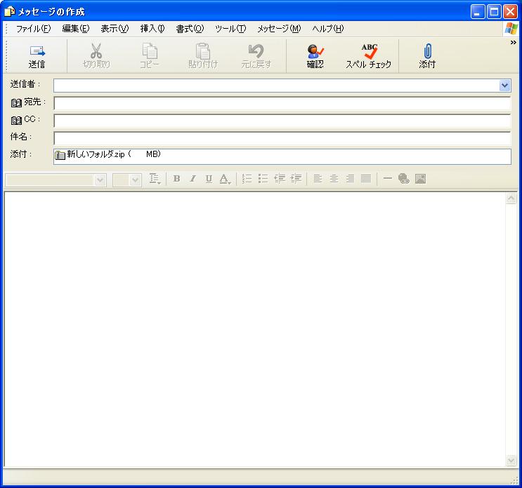The width and height of the screenshot is (522, 488).
Task: Open the font color picker
Action: (225, 179)
